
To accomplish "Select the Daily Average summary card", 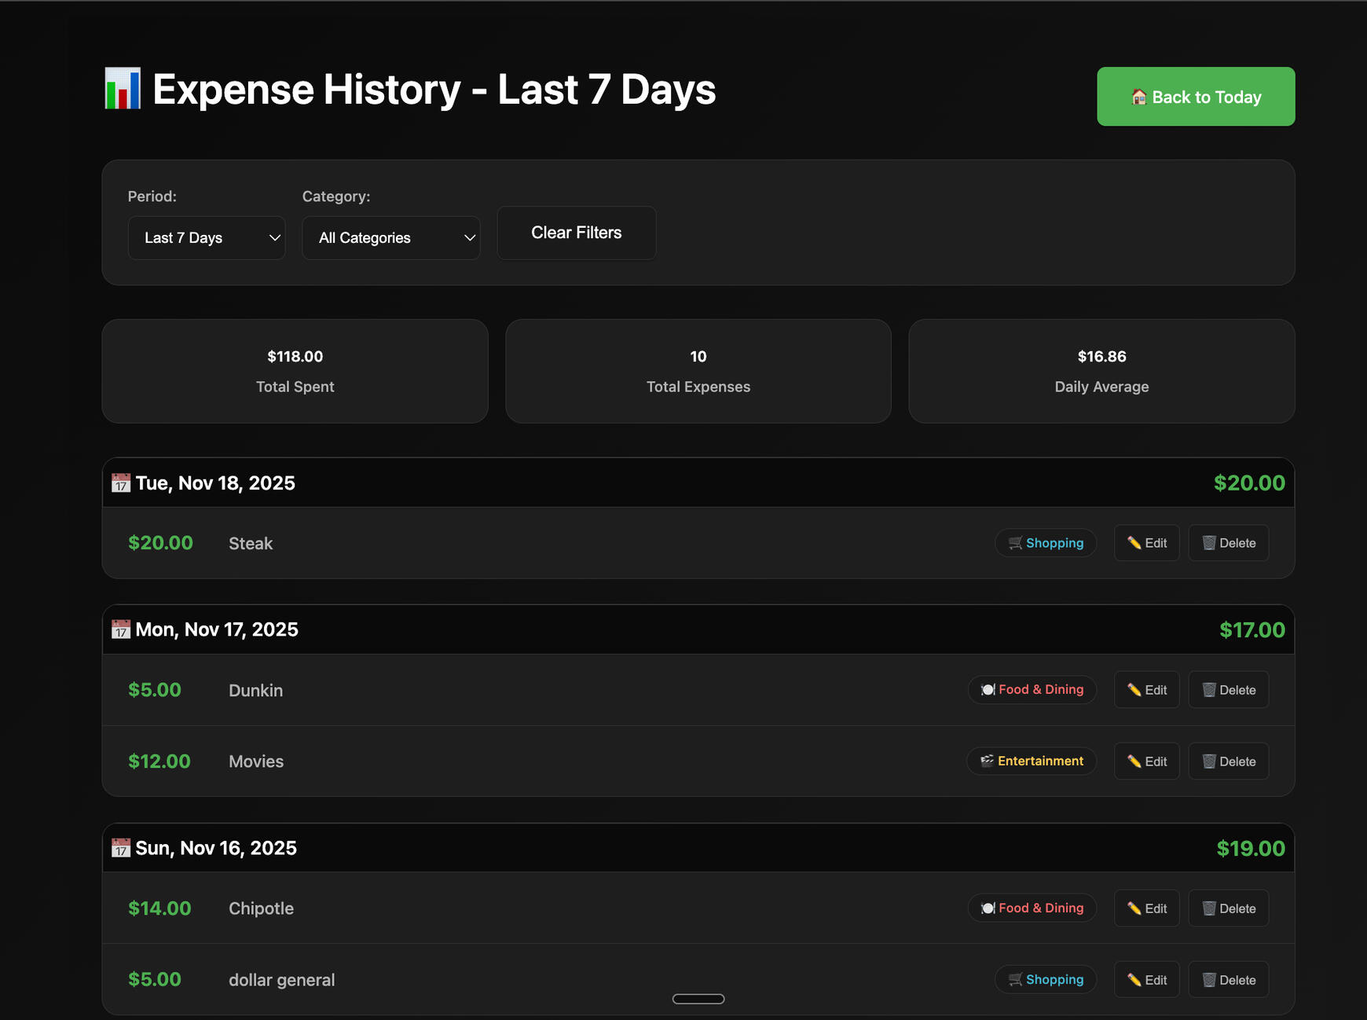I will (x=1101, y=371).
